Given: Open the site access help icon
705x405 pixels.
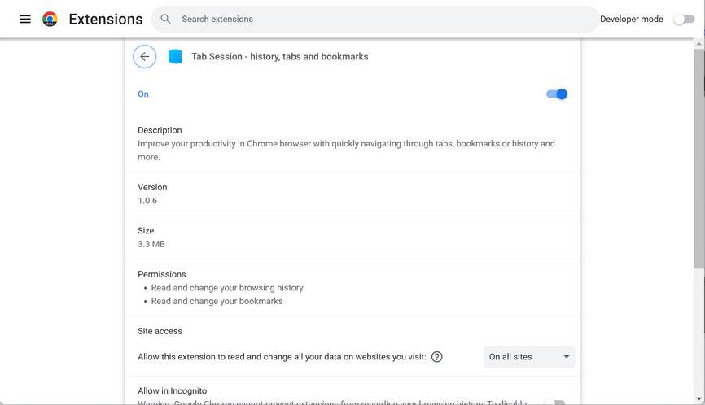Looking at the screenshot, I should (x=437, y=357).
